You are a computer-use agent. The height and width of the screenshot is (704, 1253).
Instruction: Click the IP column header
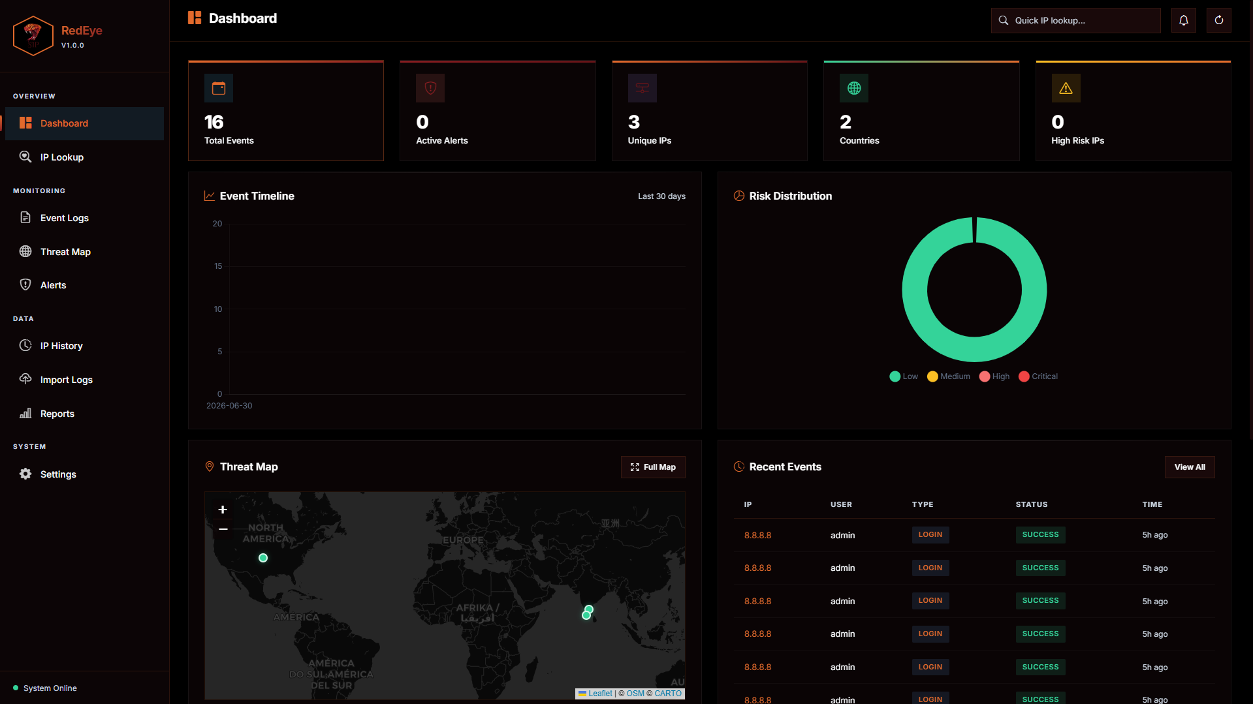748,504
